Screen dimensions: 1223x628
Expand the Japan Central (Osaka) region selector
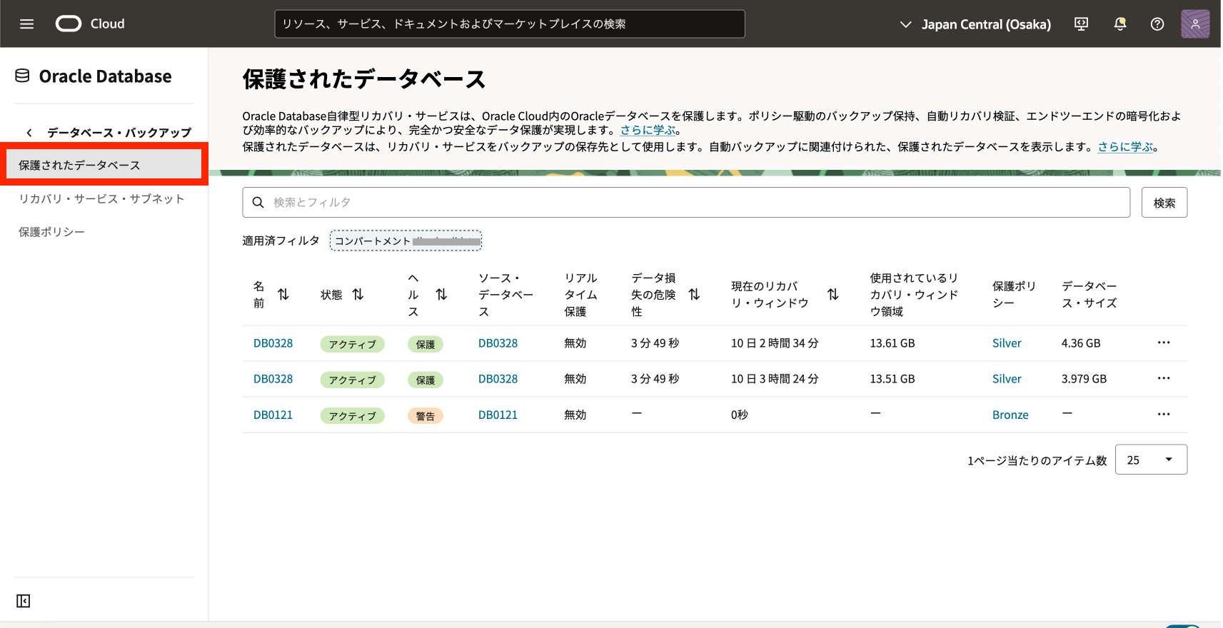pos(975,24)
